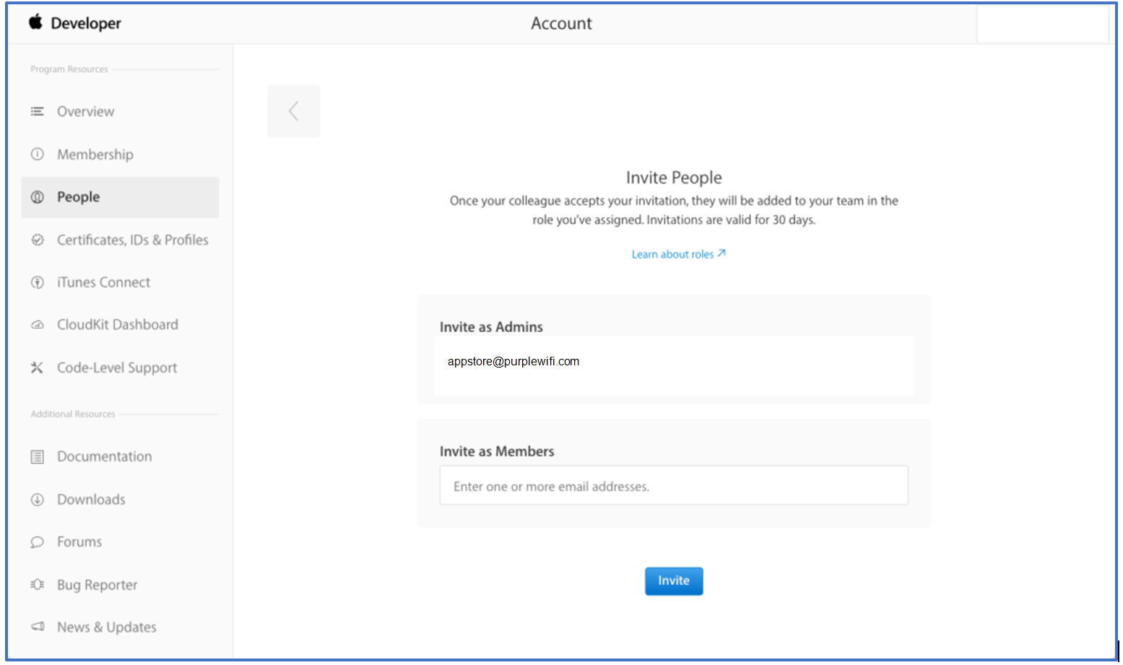The image size is (1123, 665).
Task: Collapse back to the previous page using the chevron
Action: click(x=293, y=110)
